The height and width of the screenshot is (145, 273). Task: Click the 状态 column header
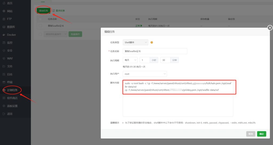(138, 19)
